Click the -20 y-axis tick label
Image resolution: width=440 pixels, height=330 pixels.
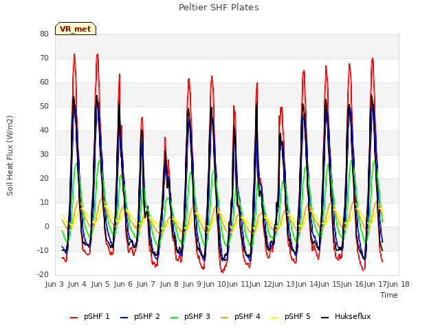pyautogui.click(x=43, y=275)
